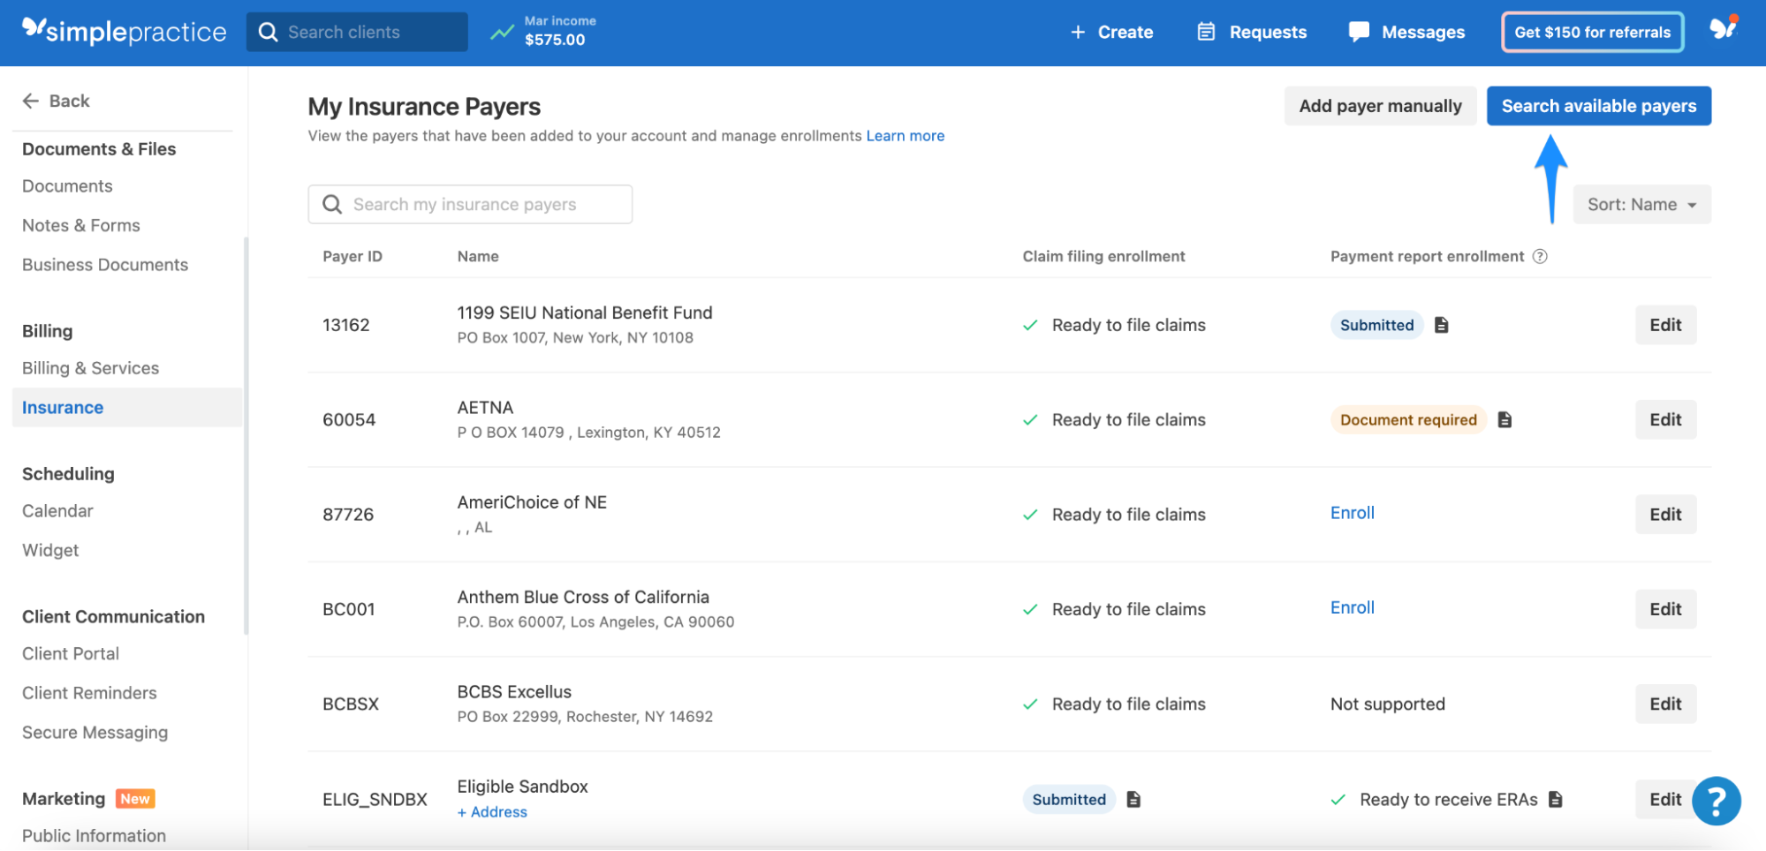Open the Sort: Name dropdown
The image size is (1766, 851).
(x=1641, y=204)
